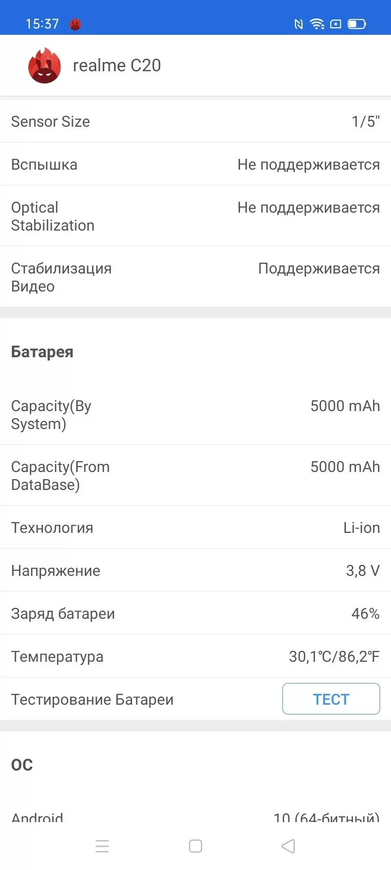The width and height of the screenshot is (391, 870).
Task: Select the Вспышка row
Action: (195, 164)
